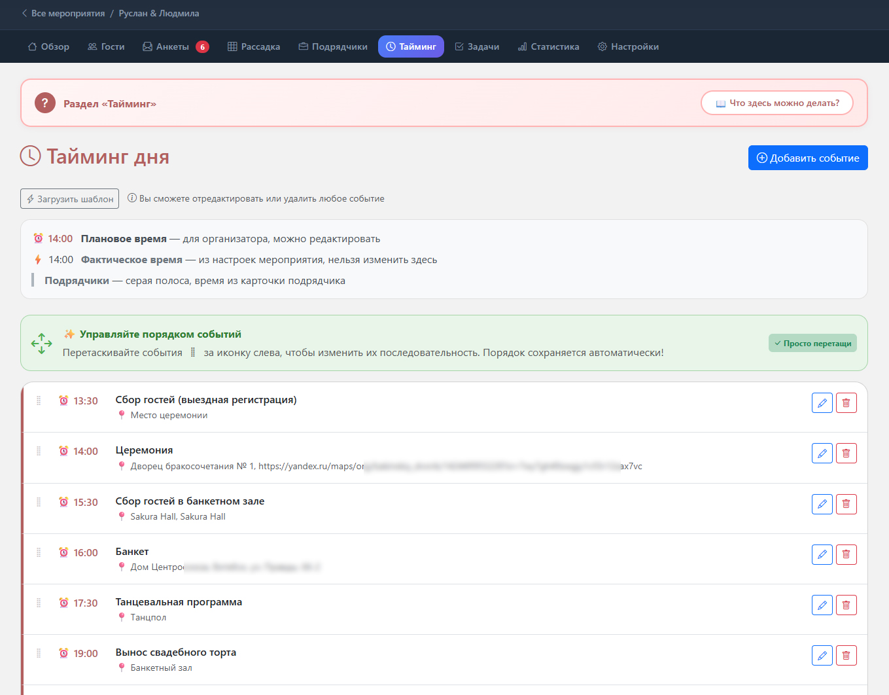889x695 pixels.
Task: Click drag handle of the Церемония event
Action: click(x=39, y=451)
